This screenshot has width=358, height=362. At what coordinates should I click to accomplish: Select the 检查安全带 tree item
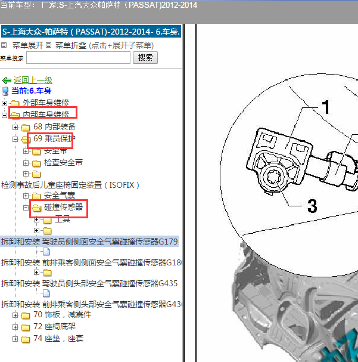click(63, 163)
